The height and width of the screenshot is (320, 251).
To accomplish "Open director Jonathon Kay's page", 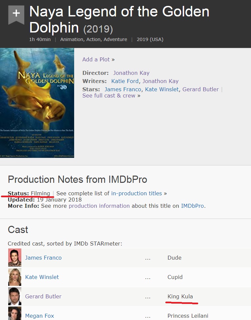I will [131, 73].
